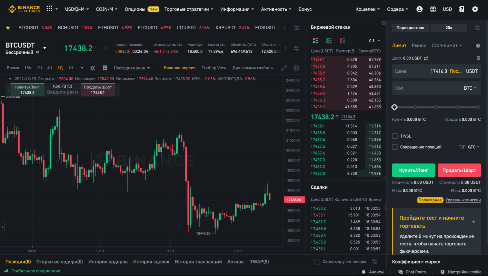The image size is (488, 276).
Task: Open the user account profile icon
Action: pyautogui.click(x=419, y=9)
